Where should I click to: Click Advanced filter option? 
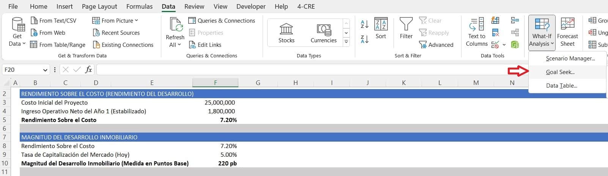[x=436, y=45]
